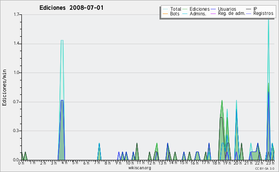
Task: Click the chart title 'Ediciones 2008-07-01'
Action: (x=71, y=8)
